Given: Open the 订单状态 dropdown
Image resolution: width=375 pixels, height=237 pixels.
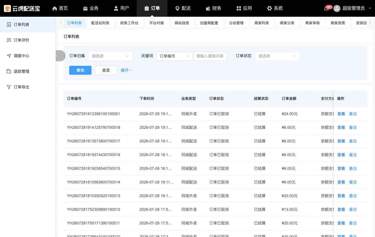Looking at the screenshot, I should tap(277, 56).
